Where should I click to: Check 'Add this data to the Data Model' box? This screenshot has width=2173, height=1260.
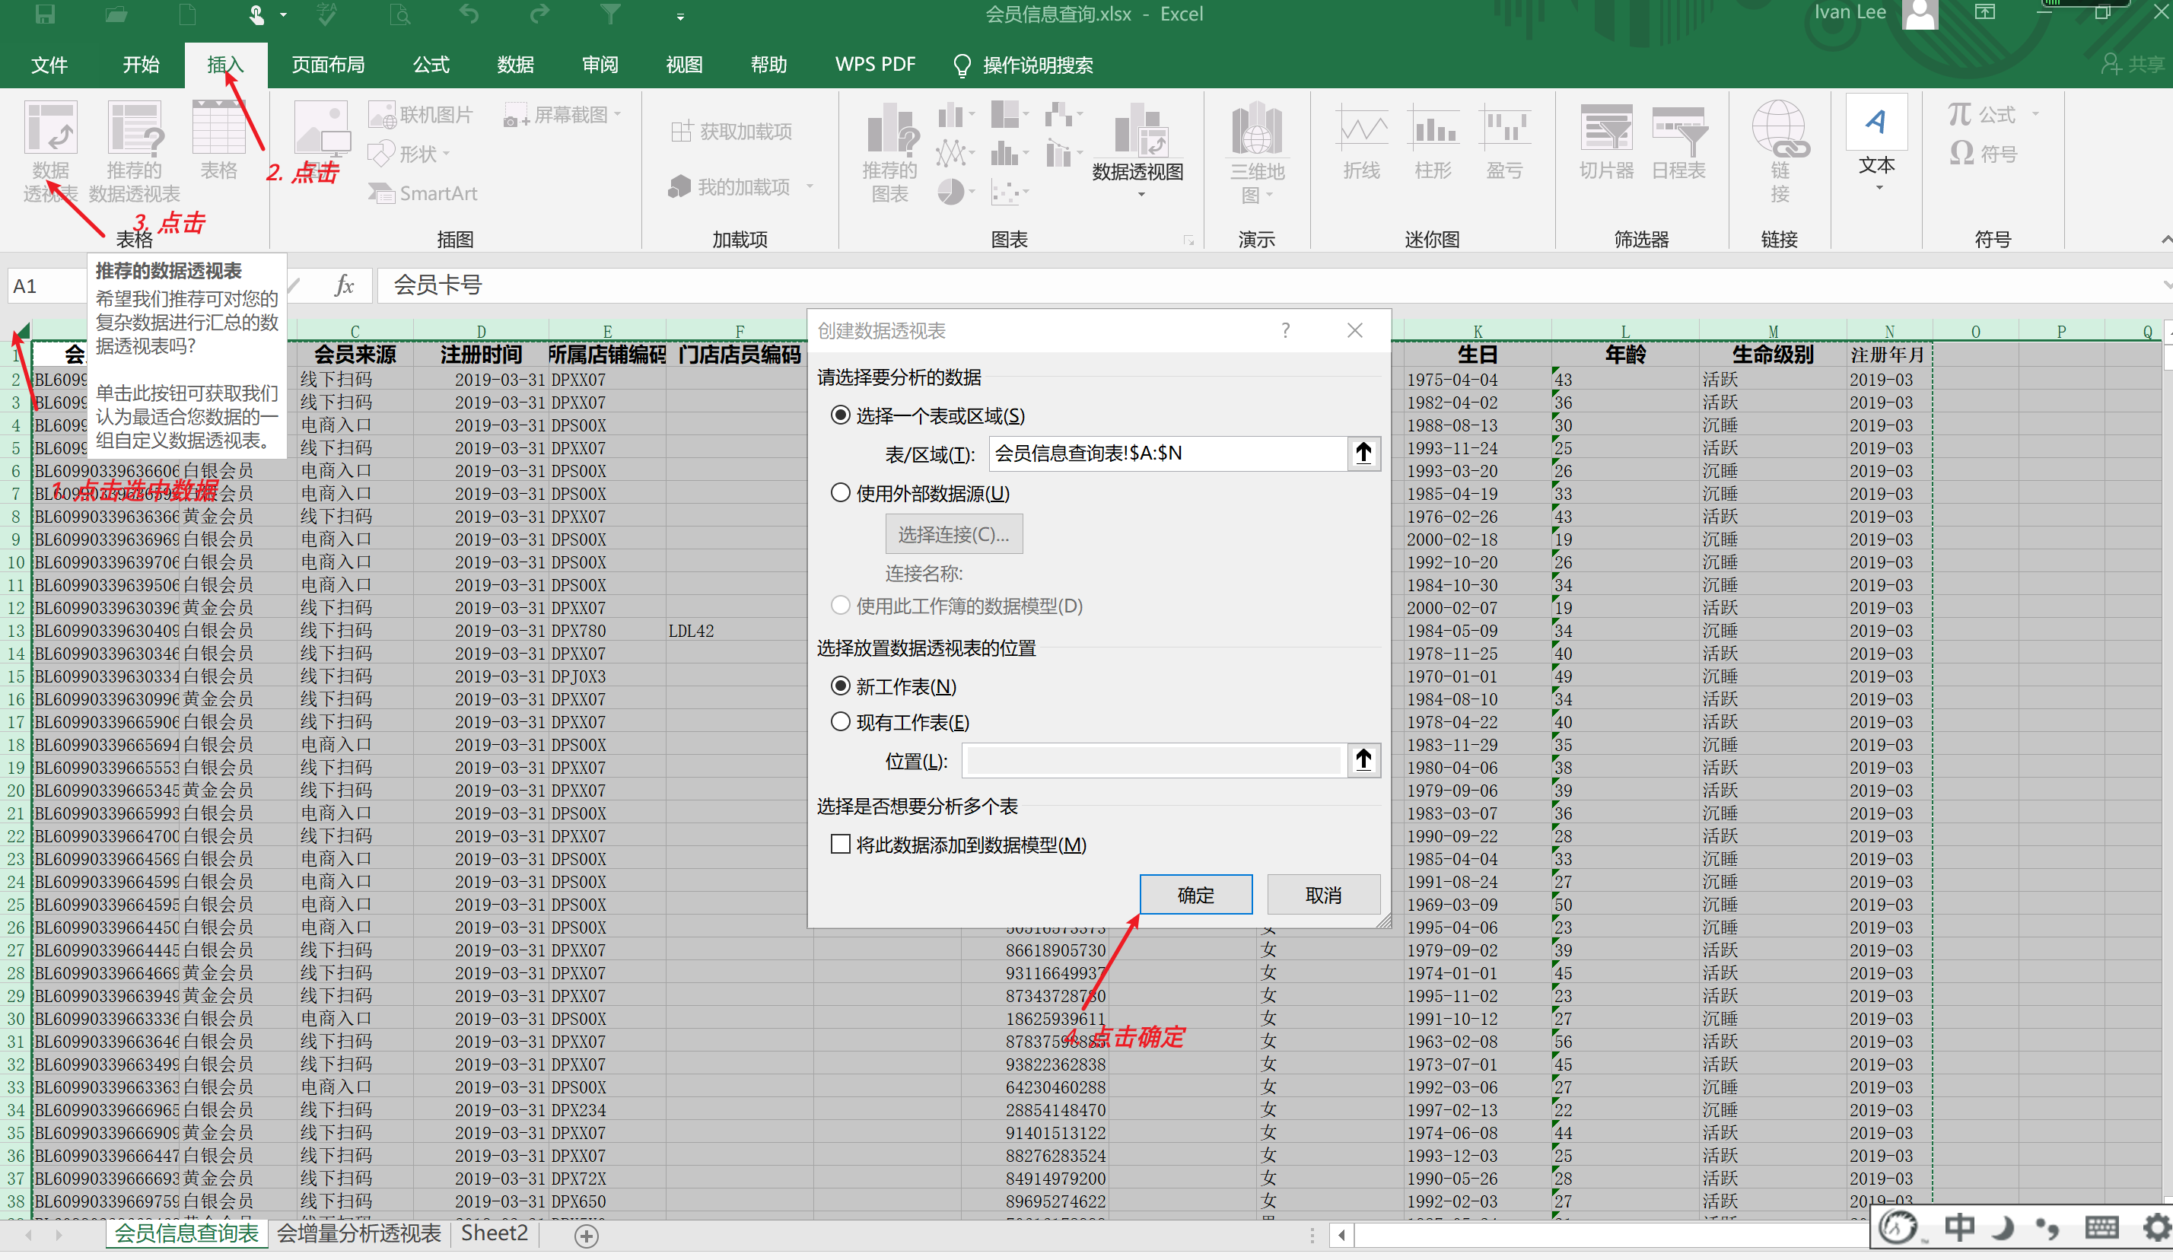841,845
